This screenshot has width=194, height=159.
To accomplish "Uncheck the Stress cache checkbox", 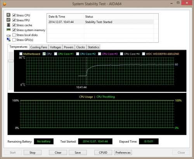I will [14, 25].
